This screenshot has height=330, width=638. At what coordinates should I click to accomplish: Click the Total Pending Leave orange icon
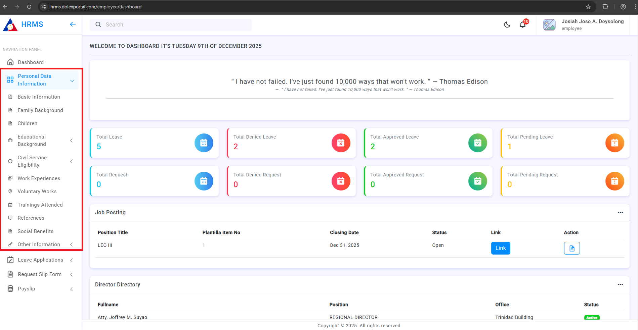[614, 143]
